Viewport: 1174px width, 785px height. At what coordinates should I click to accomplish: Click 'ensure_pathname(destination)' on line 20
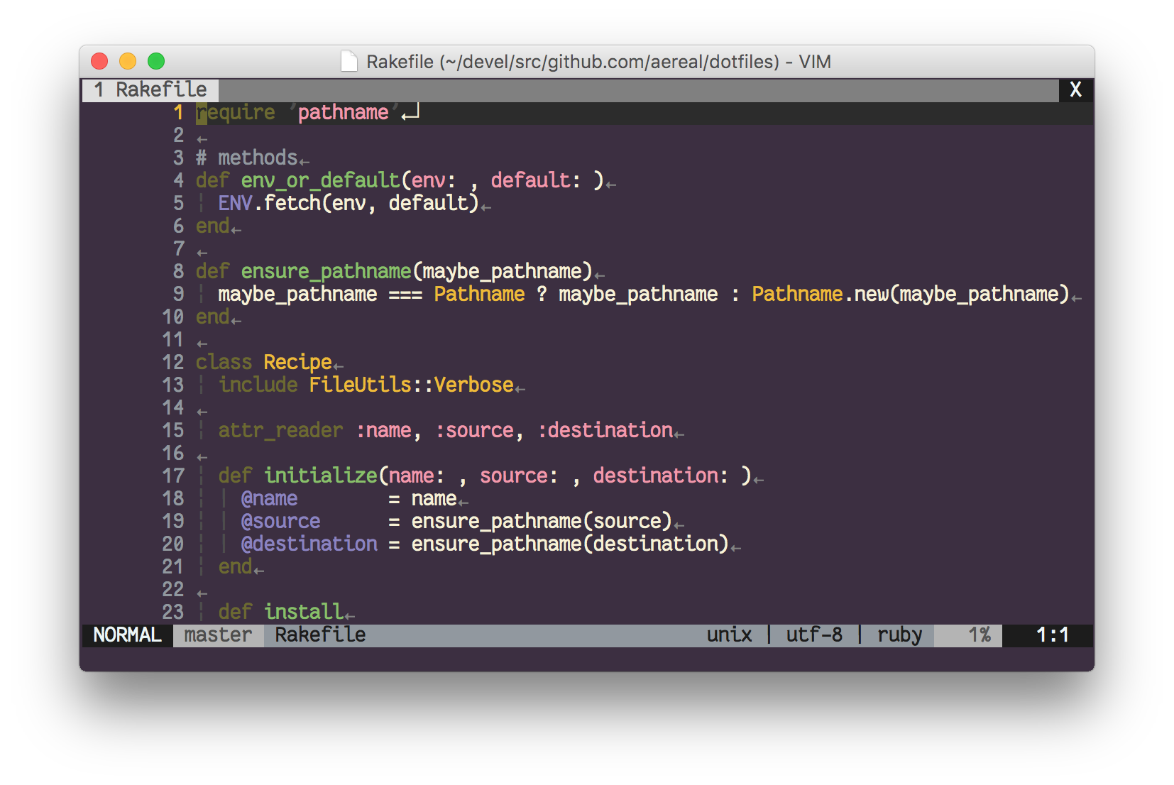click(571, 544)
